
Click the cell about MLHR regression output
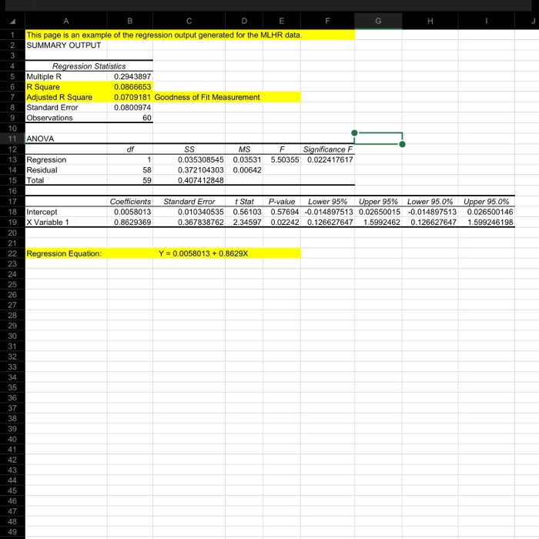tap(164, 35)
